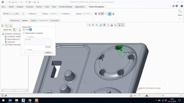Open the Folder Browser navigator tab icon
Screen dimensions: 184x103
point(7,26)
